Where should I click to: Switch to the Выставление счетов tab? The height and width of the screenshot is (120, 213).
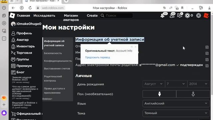tap(57, 68)
